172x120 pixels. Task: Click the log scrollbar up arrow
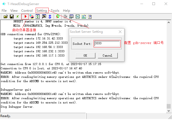coord(169,23)
